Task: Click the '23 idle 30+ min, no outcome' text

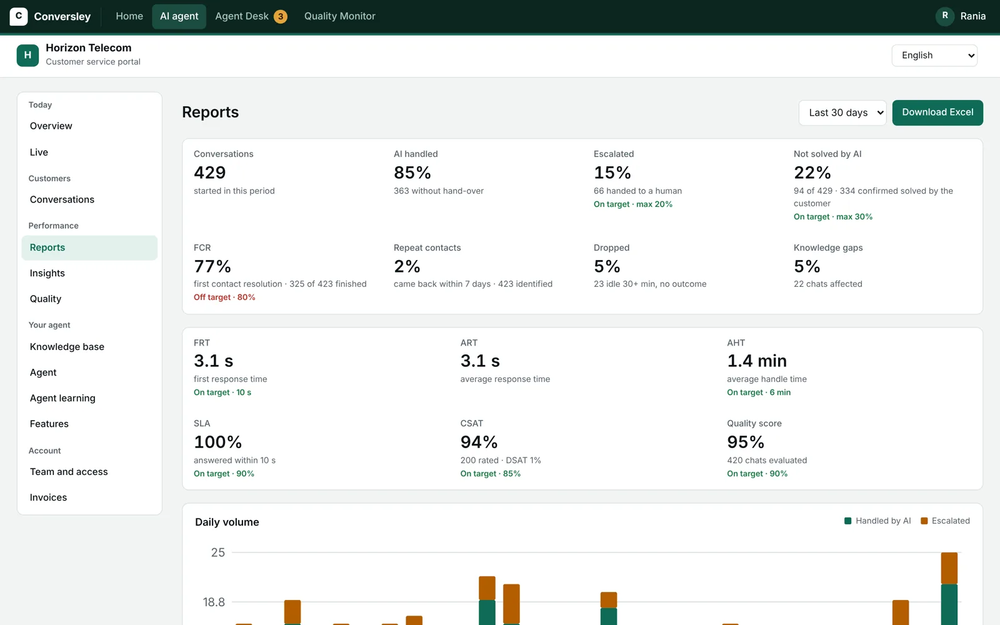Action: coord(650,284)
